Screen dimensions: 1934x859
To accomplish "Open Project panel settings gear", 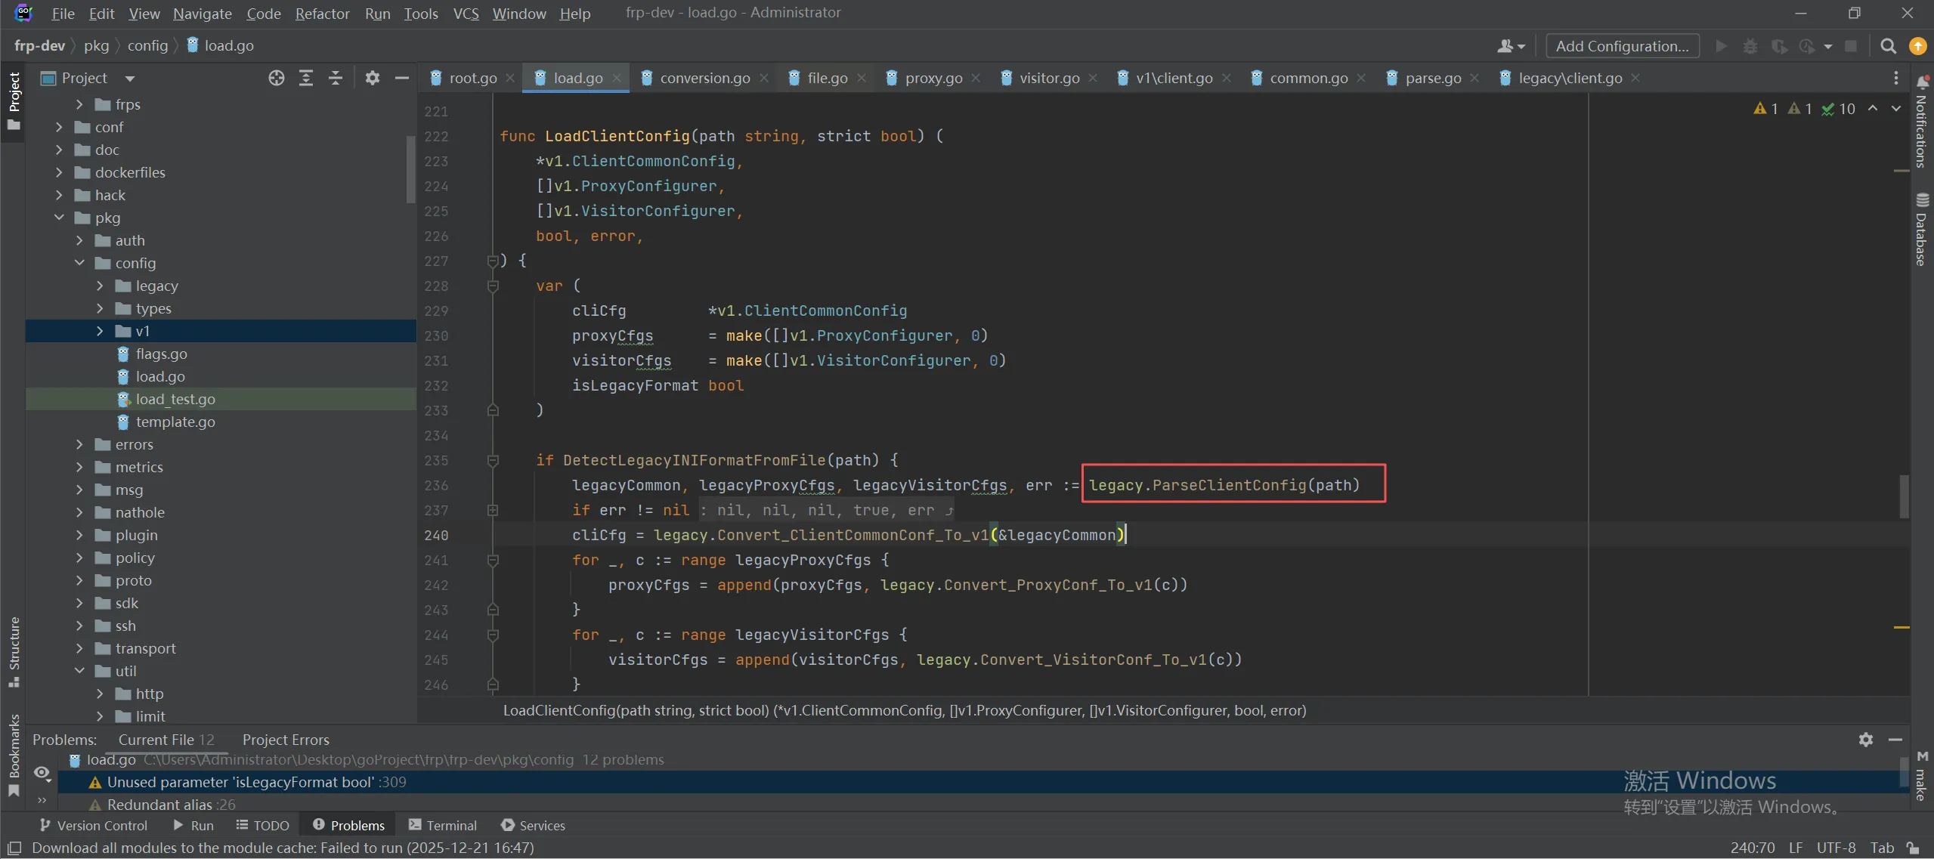I will coord(372,78).
